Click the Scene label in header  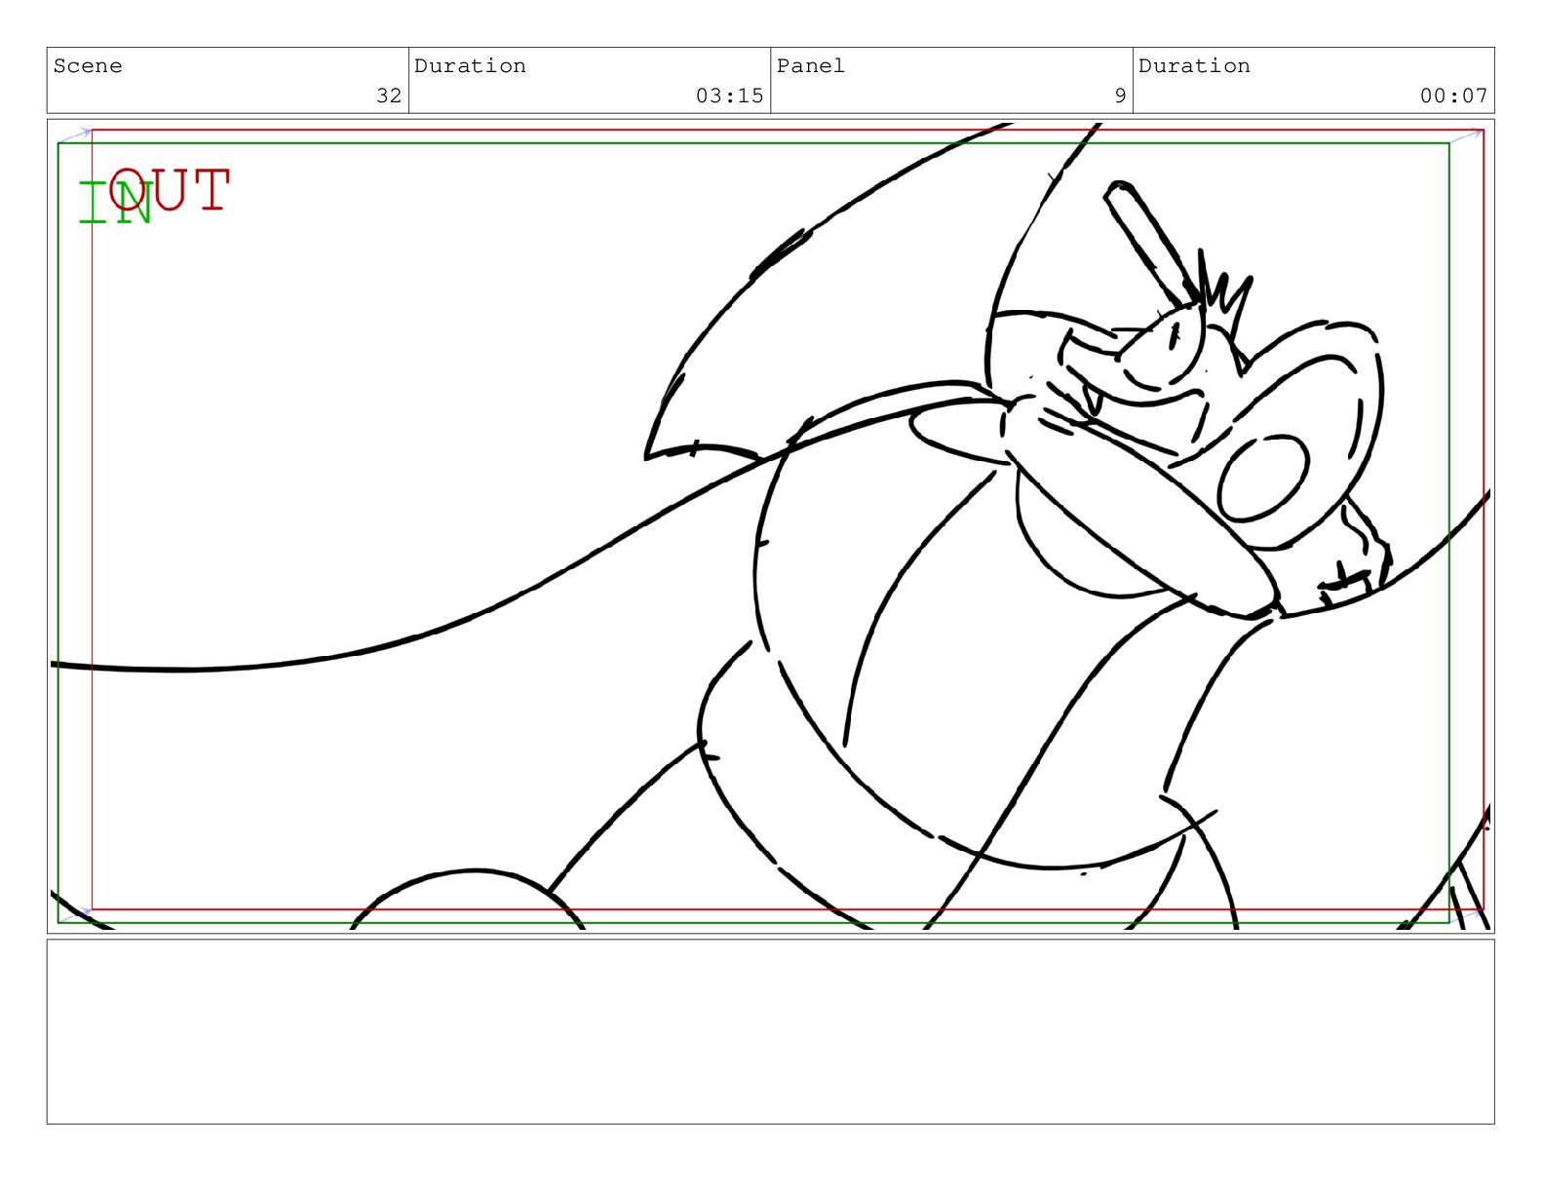pos(88,66)
